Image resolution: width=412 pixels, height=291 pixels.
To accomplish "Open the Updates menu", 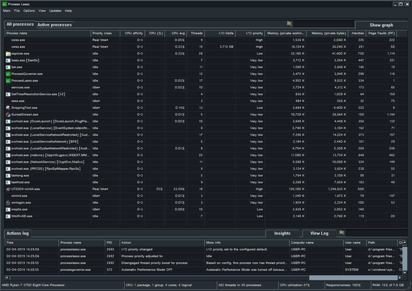I will pos(55,11).
